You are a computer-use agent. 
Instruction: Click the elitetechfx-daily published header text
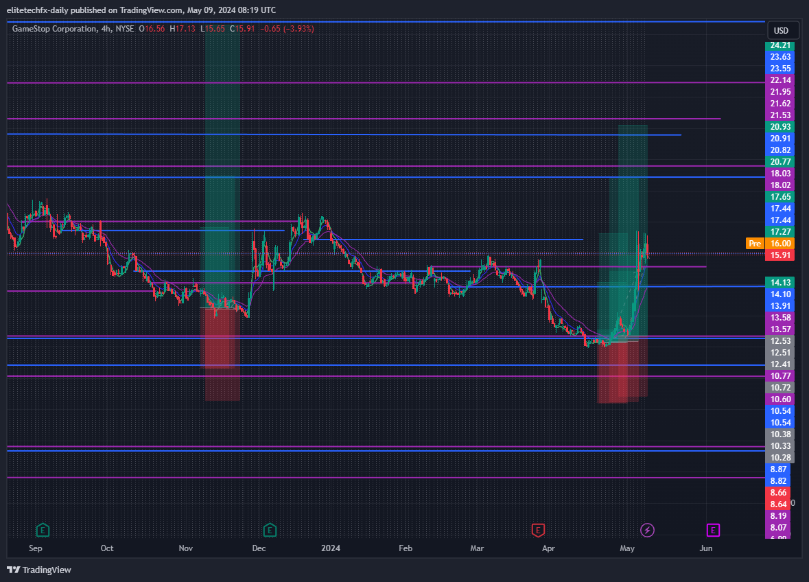141,10
